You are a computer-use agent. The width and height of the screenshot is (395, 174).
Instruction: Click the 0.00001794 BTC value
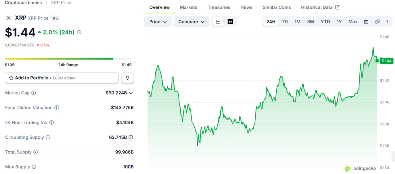click(x=20, y=45)
